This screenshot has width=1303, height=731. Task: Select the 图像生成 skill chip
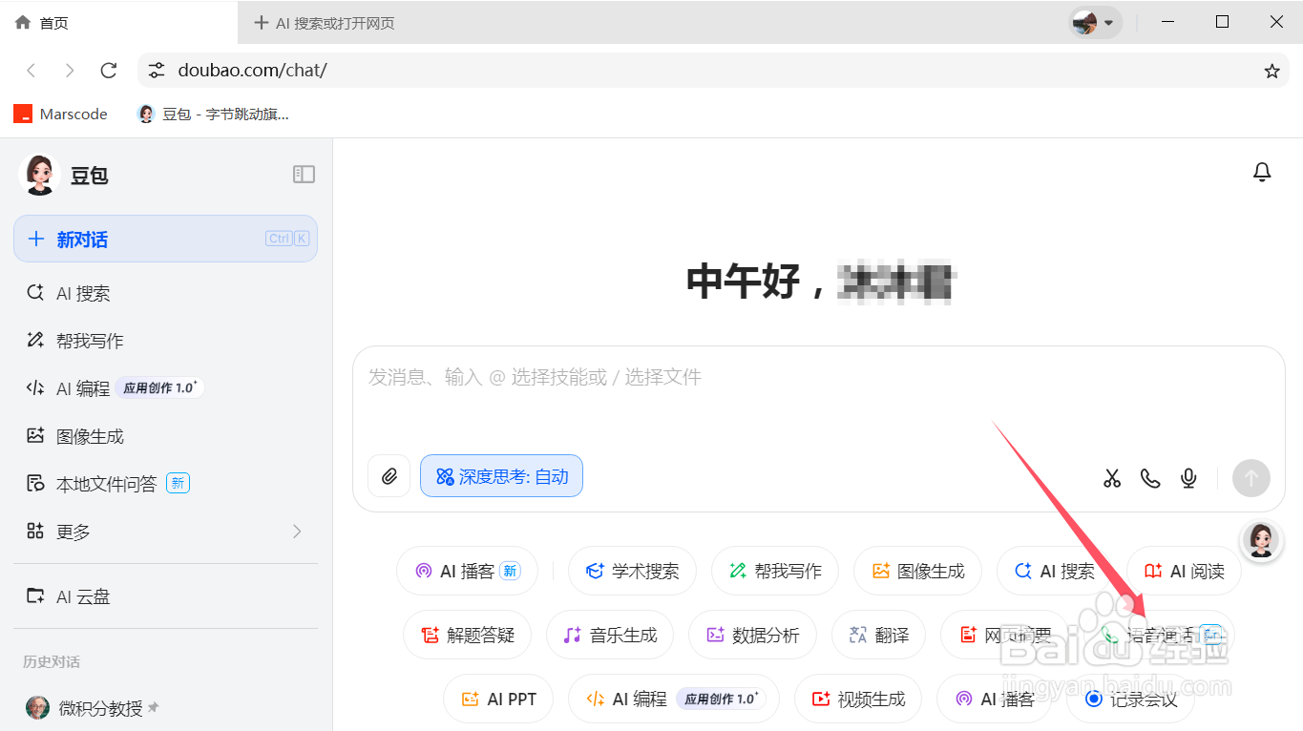(917, 571)
